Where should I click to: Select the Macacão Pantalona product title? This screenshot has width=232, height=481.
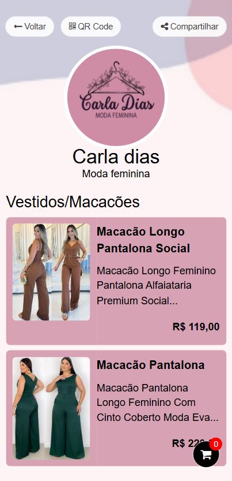tap(151, 365)
